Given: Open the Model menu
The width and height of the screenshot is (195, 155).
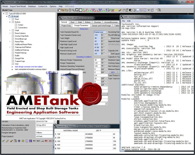Looking at the screenshot, I should [5, 7].
